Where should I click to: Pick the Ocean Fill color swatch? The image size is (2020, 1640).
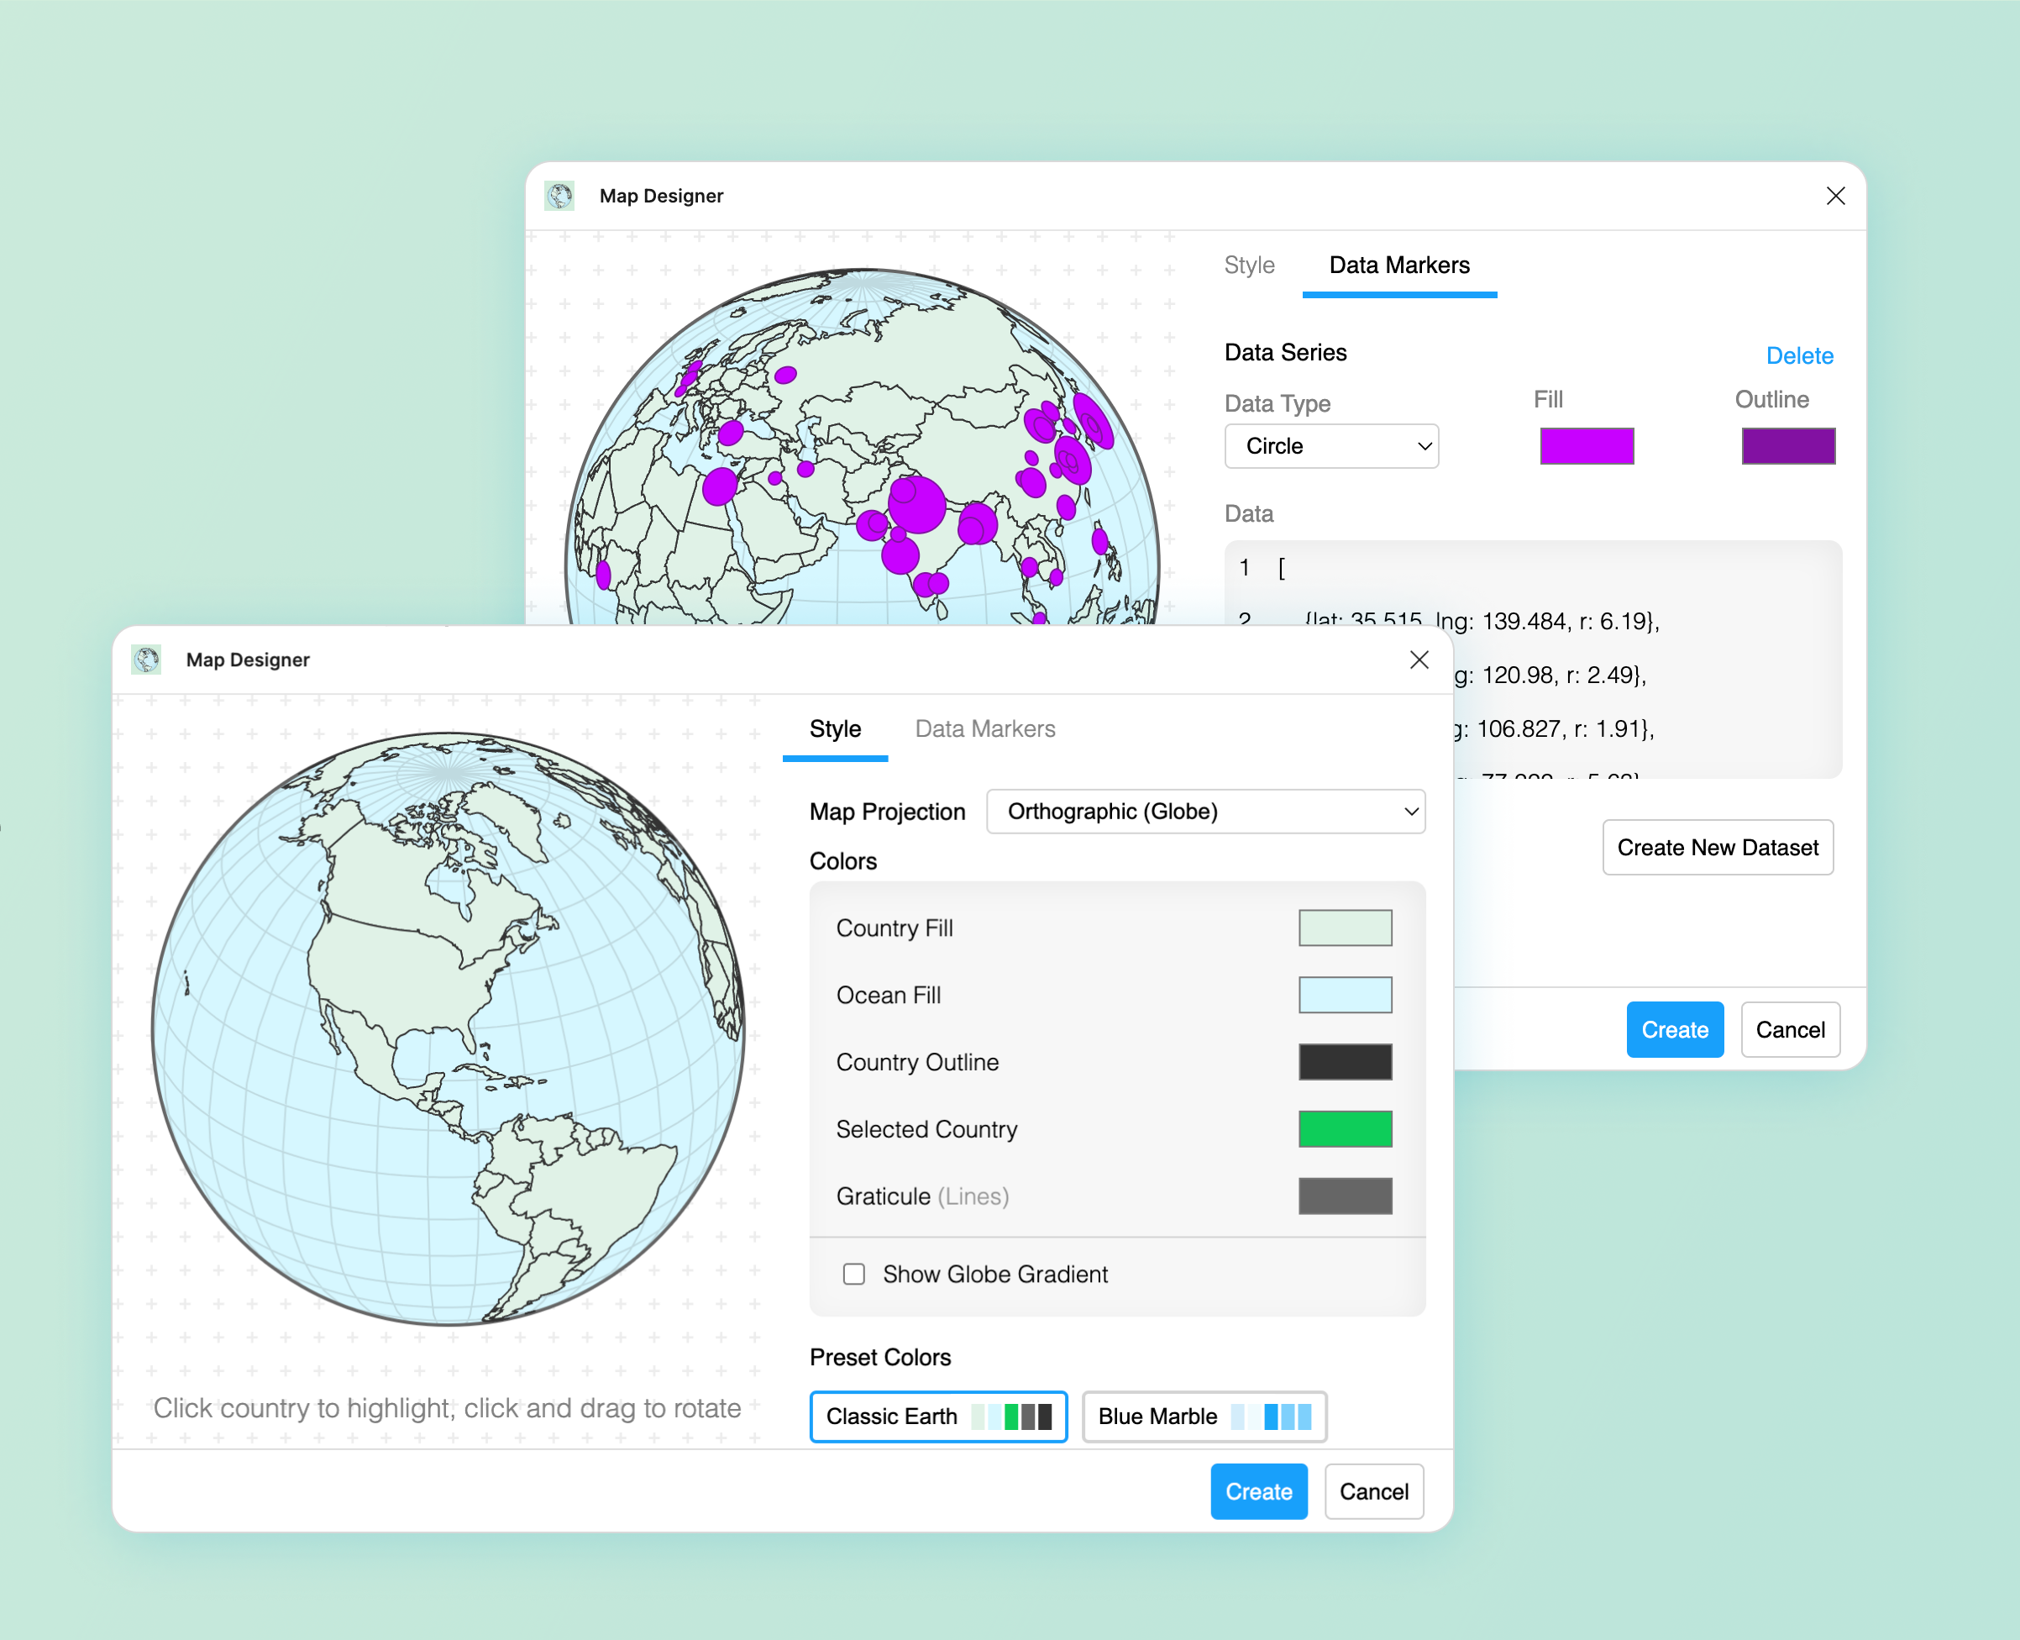point(1344,995)
